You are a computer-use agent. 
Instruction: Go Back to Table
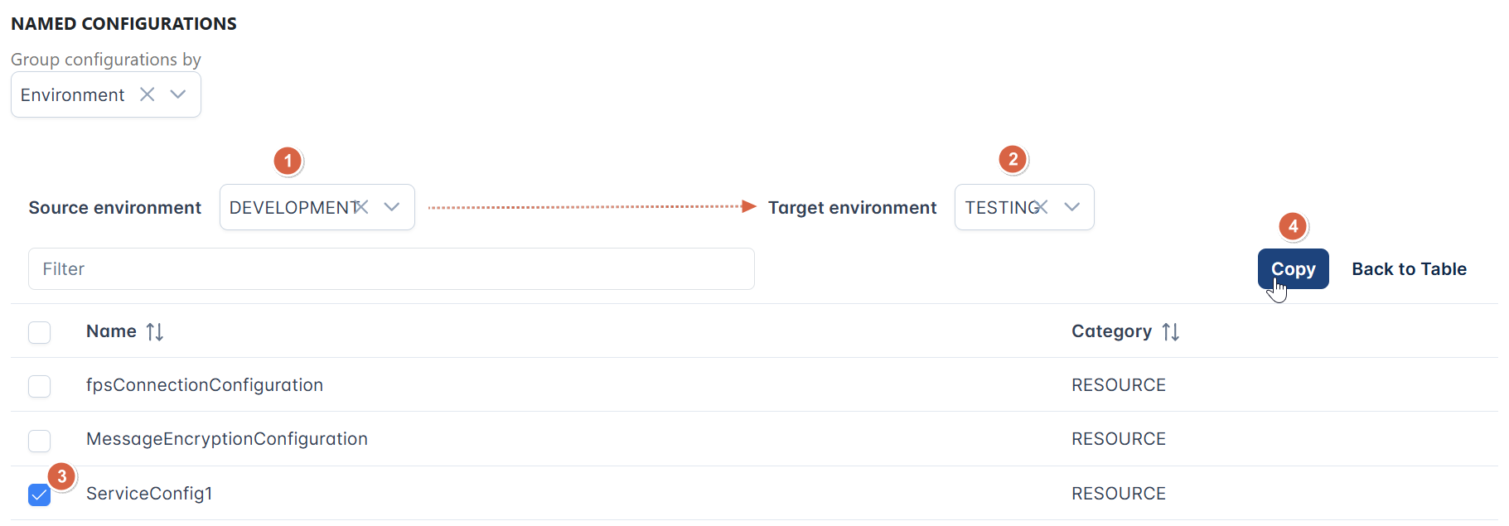pyautogui.click(x=1409, y=269)
